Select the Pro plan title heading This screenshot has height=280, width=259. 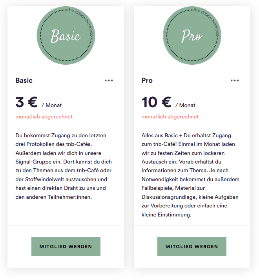click(147, 80)
